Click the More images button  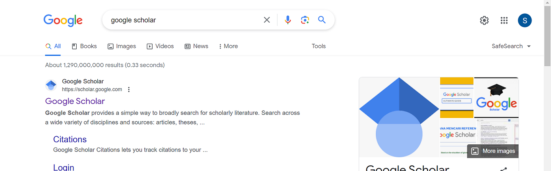coord(493,151)
